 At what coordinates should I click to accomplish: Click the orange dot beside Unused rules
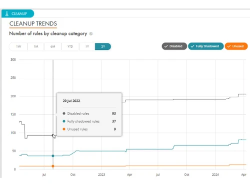click(x=64, y=129)
